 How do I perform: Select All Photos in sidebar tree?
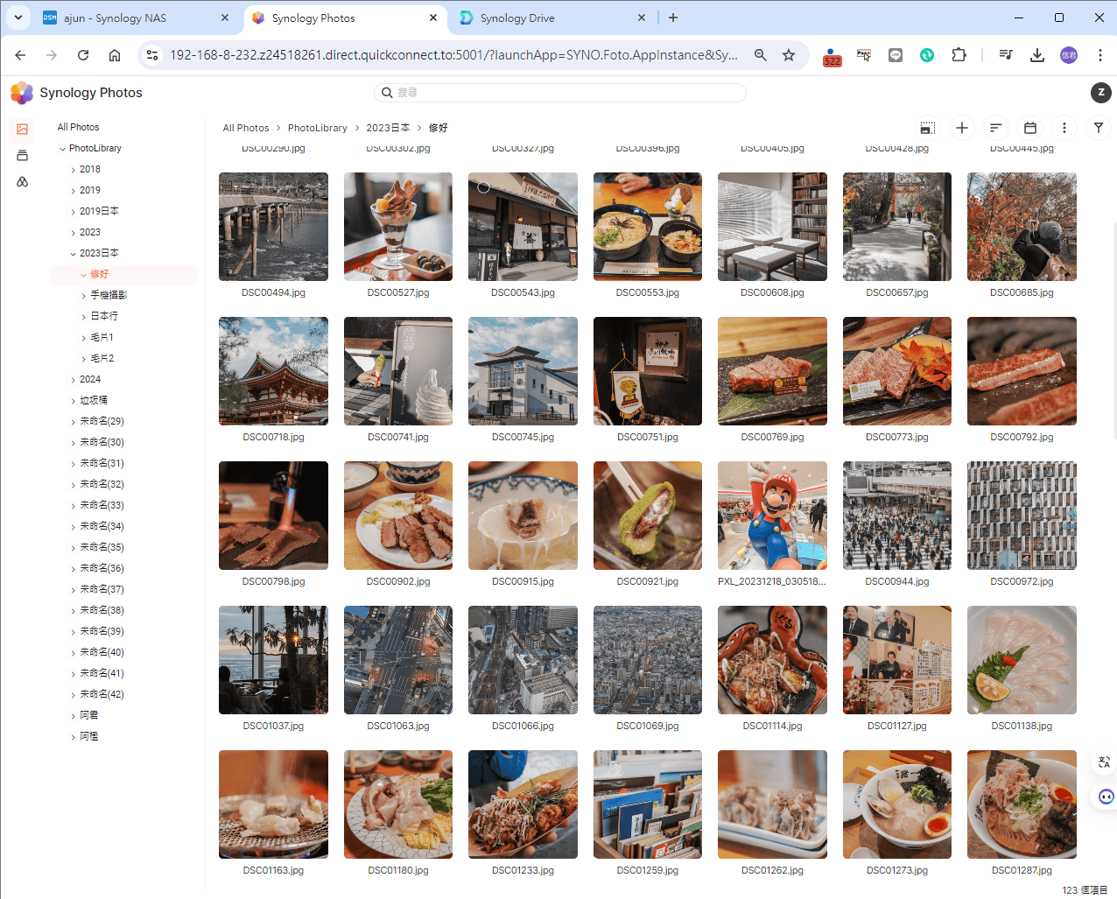click(78, 127)
